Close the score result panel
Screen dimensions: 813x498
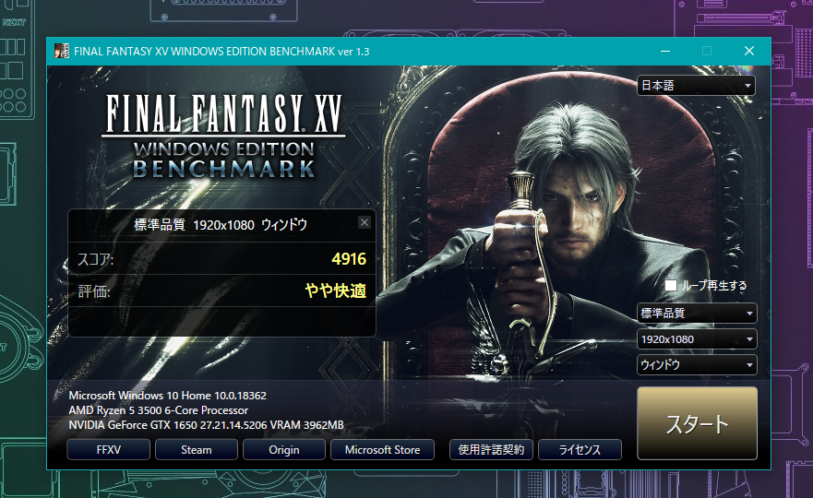(x=365, y=222)
